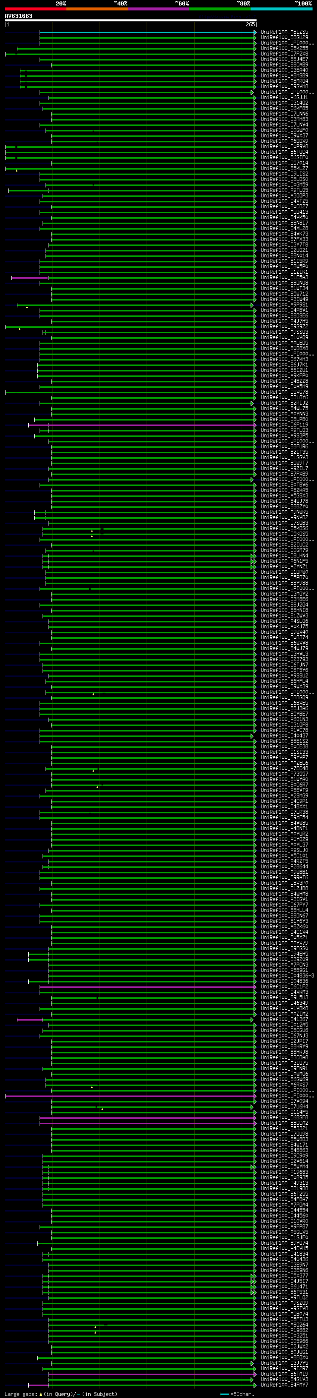The image size is (317, 1398).
Task: Select the label UniRef100_C1SJE0
Action: click(x=284, y=1237)
